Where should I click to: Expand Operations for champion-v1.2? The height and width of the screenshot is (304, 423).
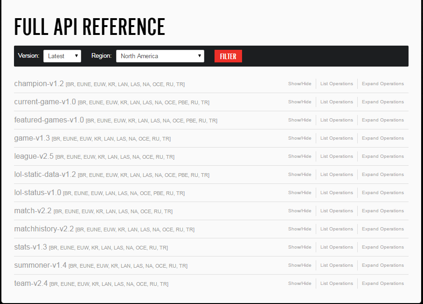383,84
